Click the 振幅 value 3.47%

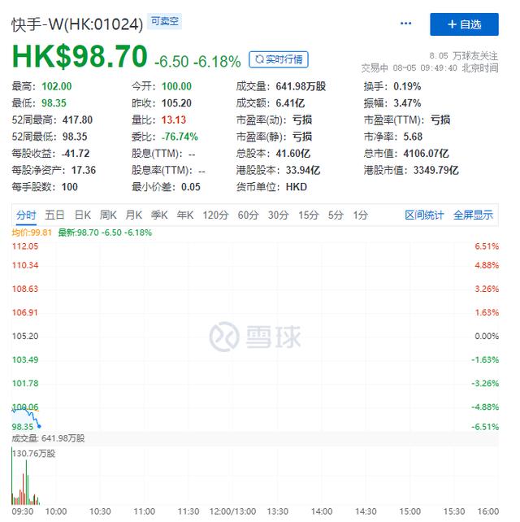tap(407, 103)
